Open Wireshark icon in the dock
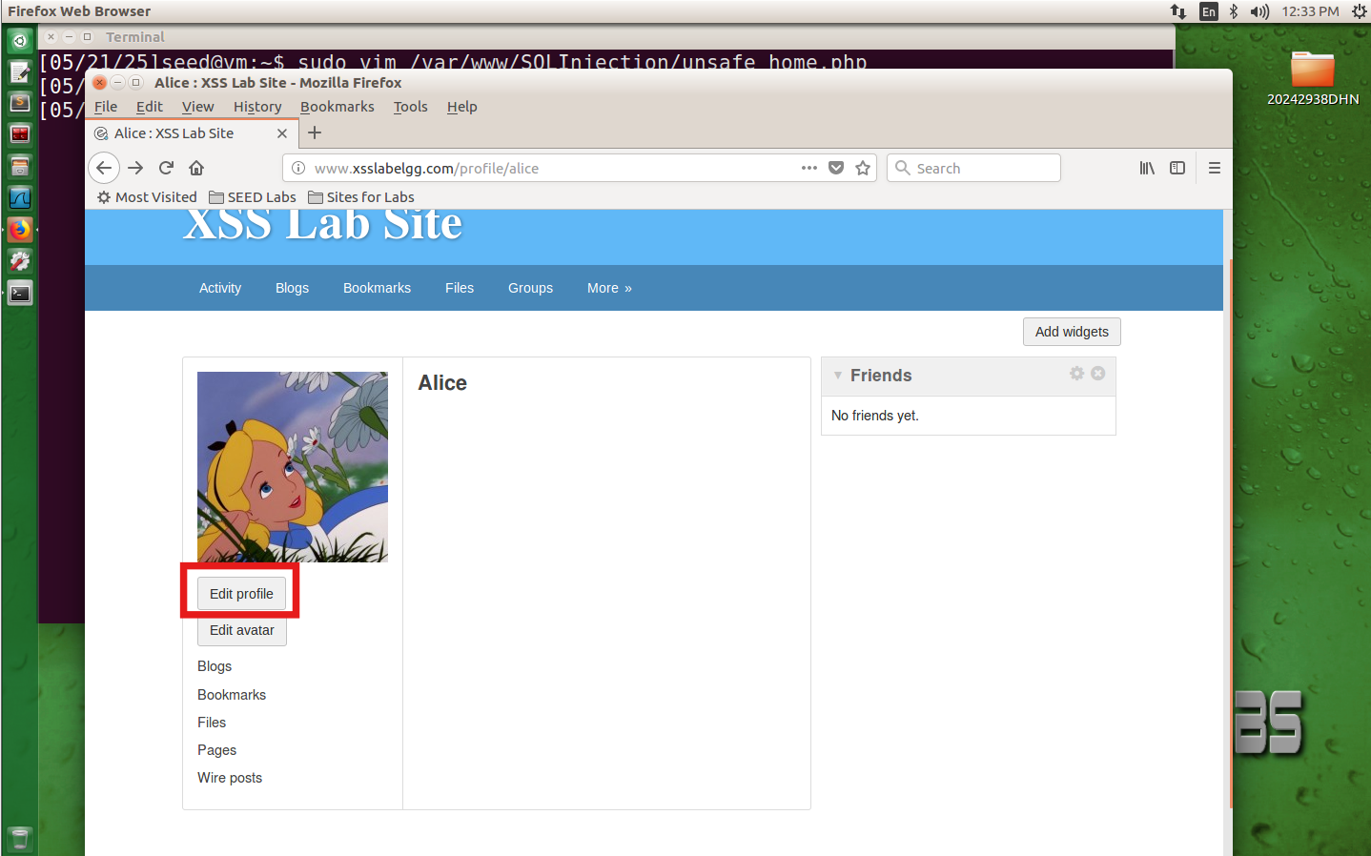Image resolution: width=1371 pixels, height=856 pixels. [x=19, y=198]
